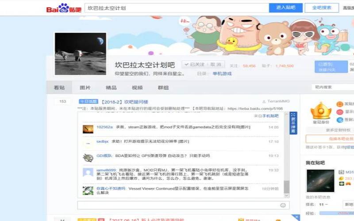
Task: Switch to the 群组 tab
Action: pos(163,88)
